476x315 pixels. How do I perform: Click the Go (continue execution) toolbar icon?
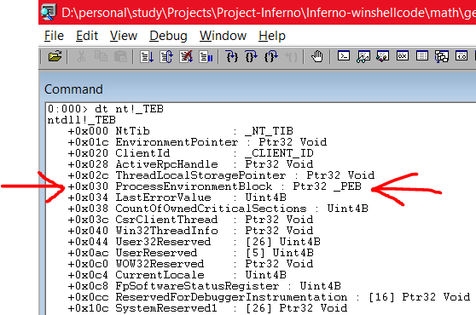[x=147, y=57]
